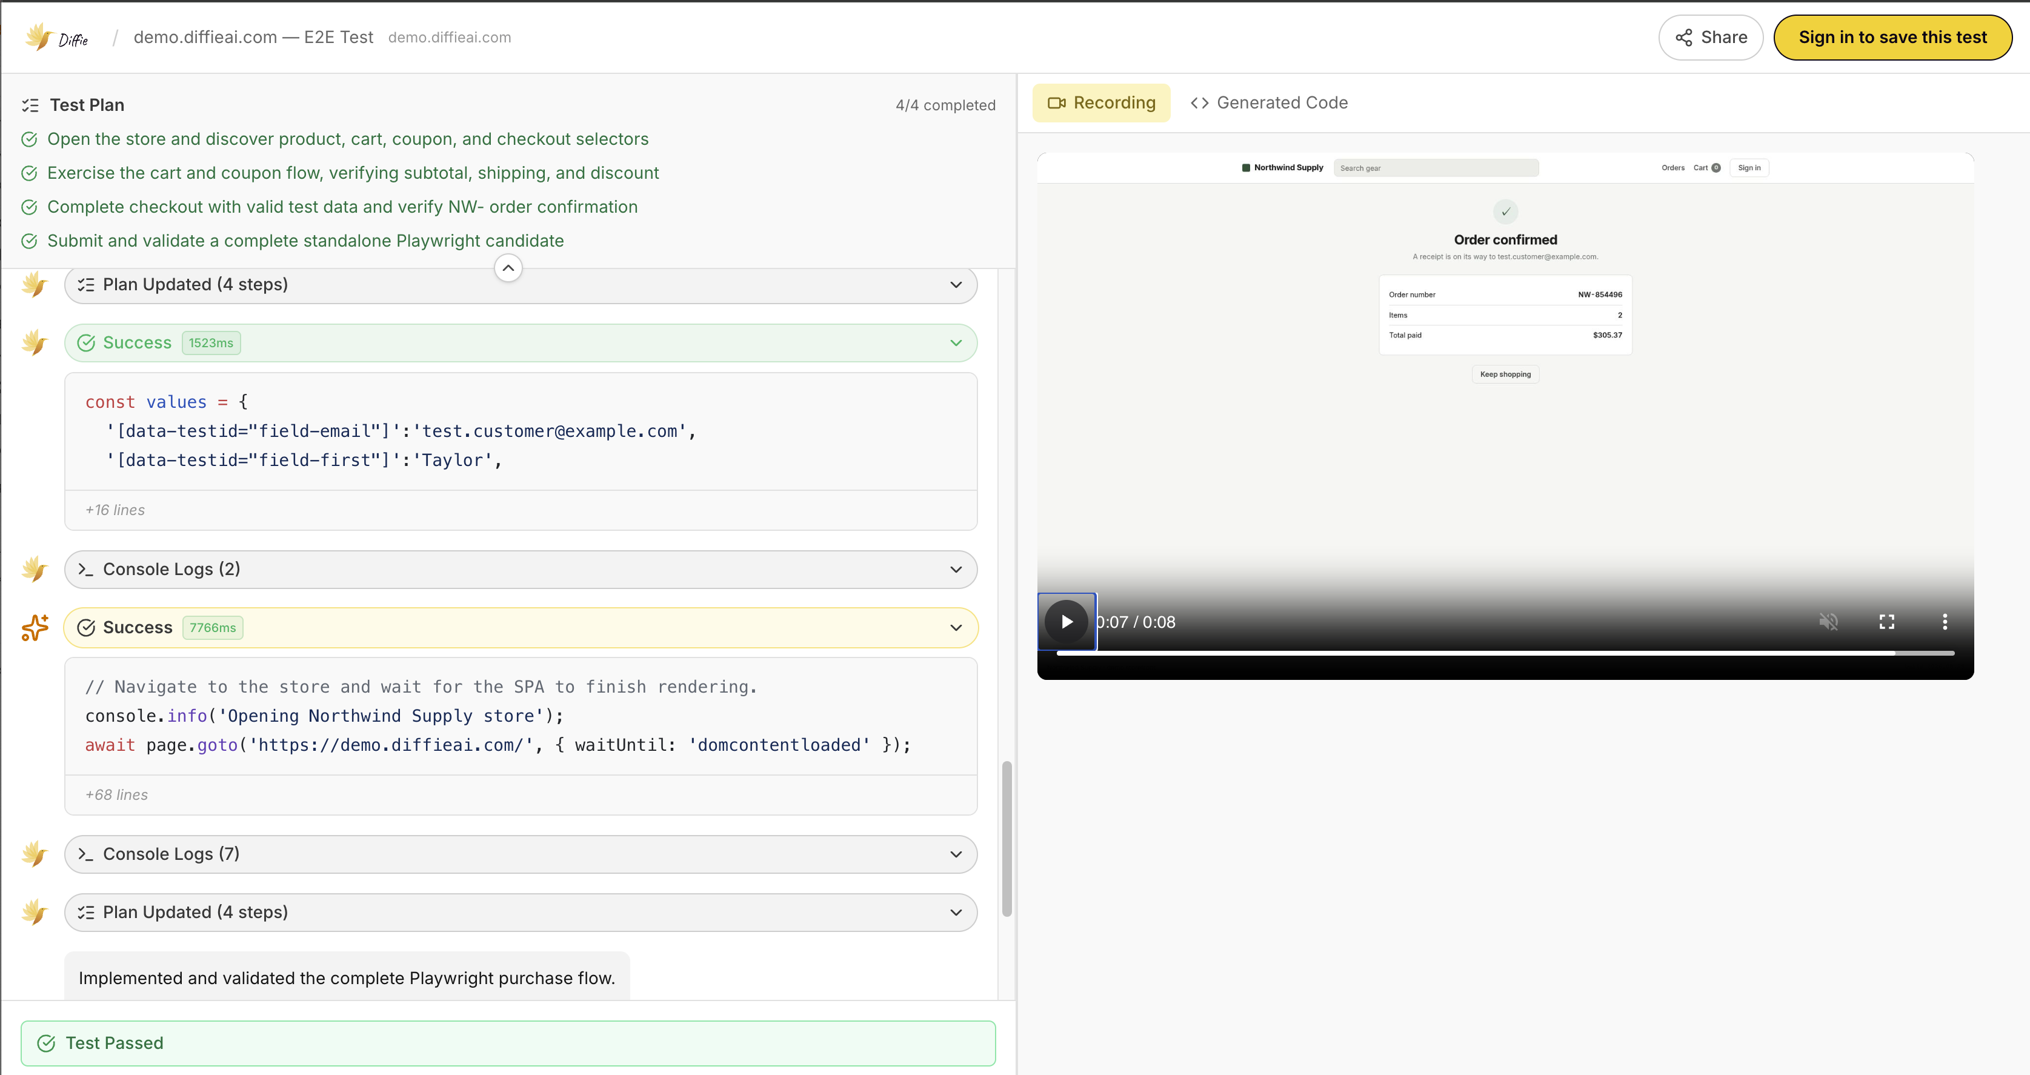Click check icon beside Submit and validate step
The width and height of the screenshot is (2030, 1075).
coord(29,241)
